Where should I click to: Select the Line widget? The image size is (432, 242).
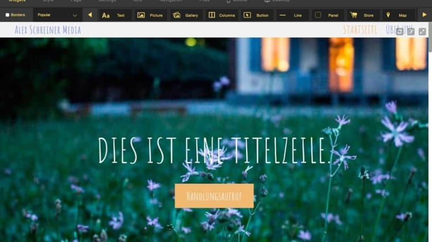pos(292,16)
